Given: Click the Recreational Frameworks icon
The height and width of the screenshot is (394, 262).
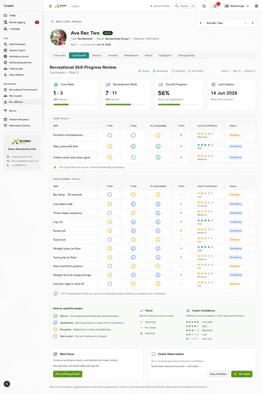Looking at the screenshot, I should pyautogui.click(x=5, y=90).
